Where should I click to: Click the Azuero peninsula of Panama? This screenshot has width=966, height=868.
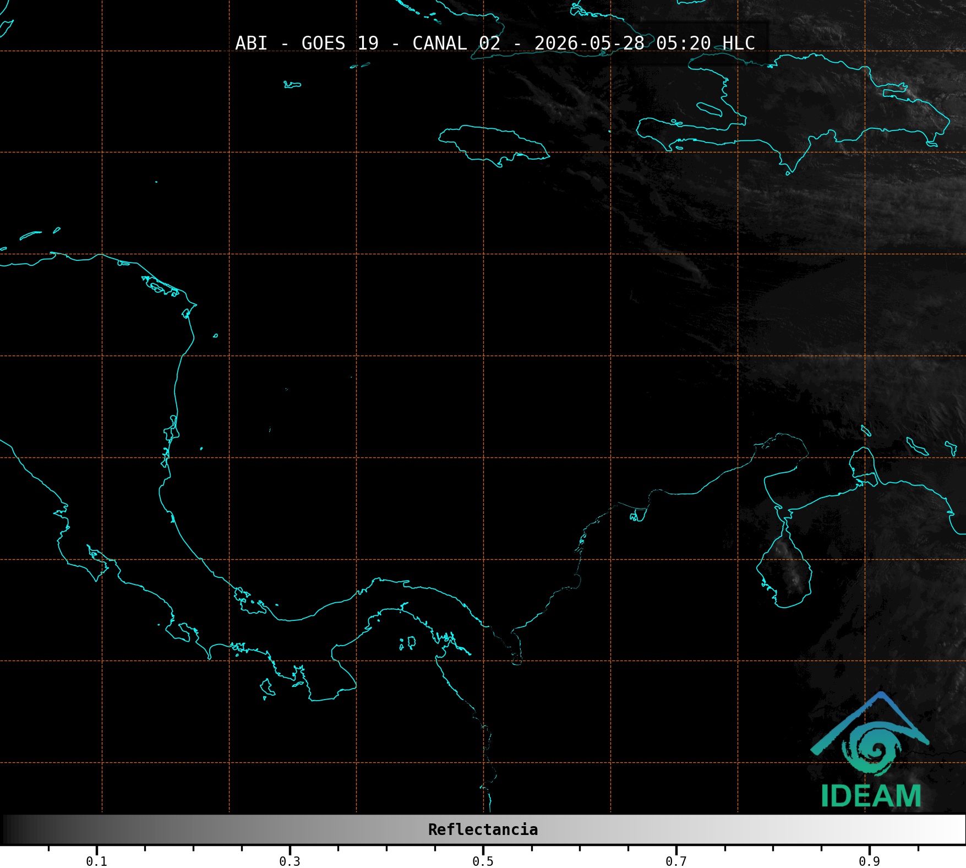343,672
